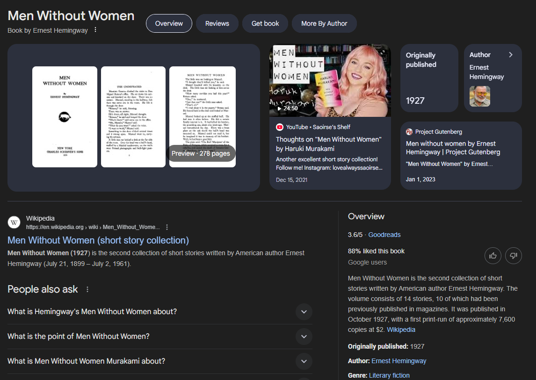
Task: Click the Wikipedia W favicon
Action: [x=14, y=222]
